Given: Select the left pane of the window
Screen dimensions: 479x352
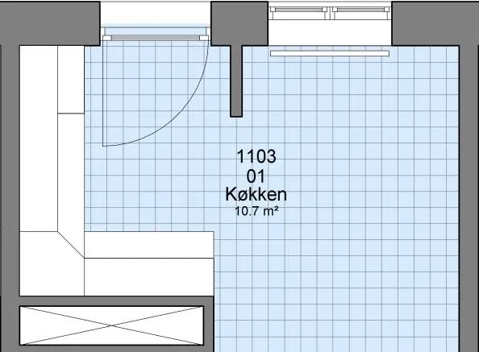Looking at the screenshot, I should (x=298, y=10).
